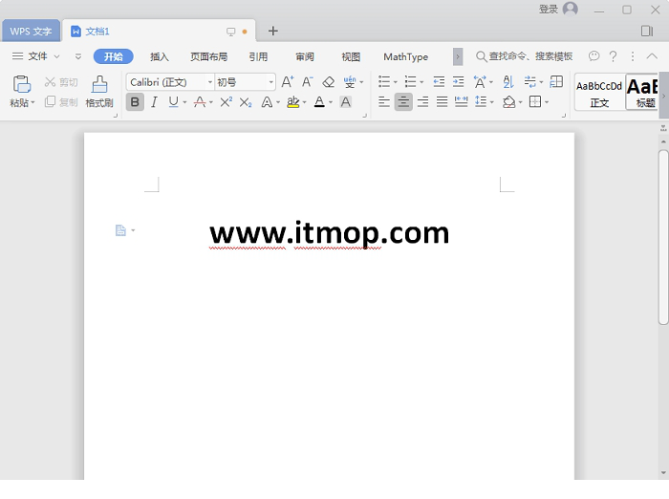Increase font size with A+ icon
The width and height of the screenshot is (669, 499).
click(288, 81)
